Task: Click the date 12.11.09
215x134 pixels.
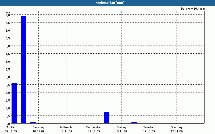Action: click(94, 132)
